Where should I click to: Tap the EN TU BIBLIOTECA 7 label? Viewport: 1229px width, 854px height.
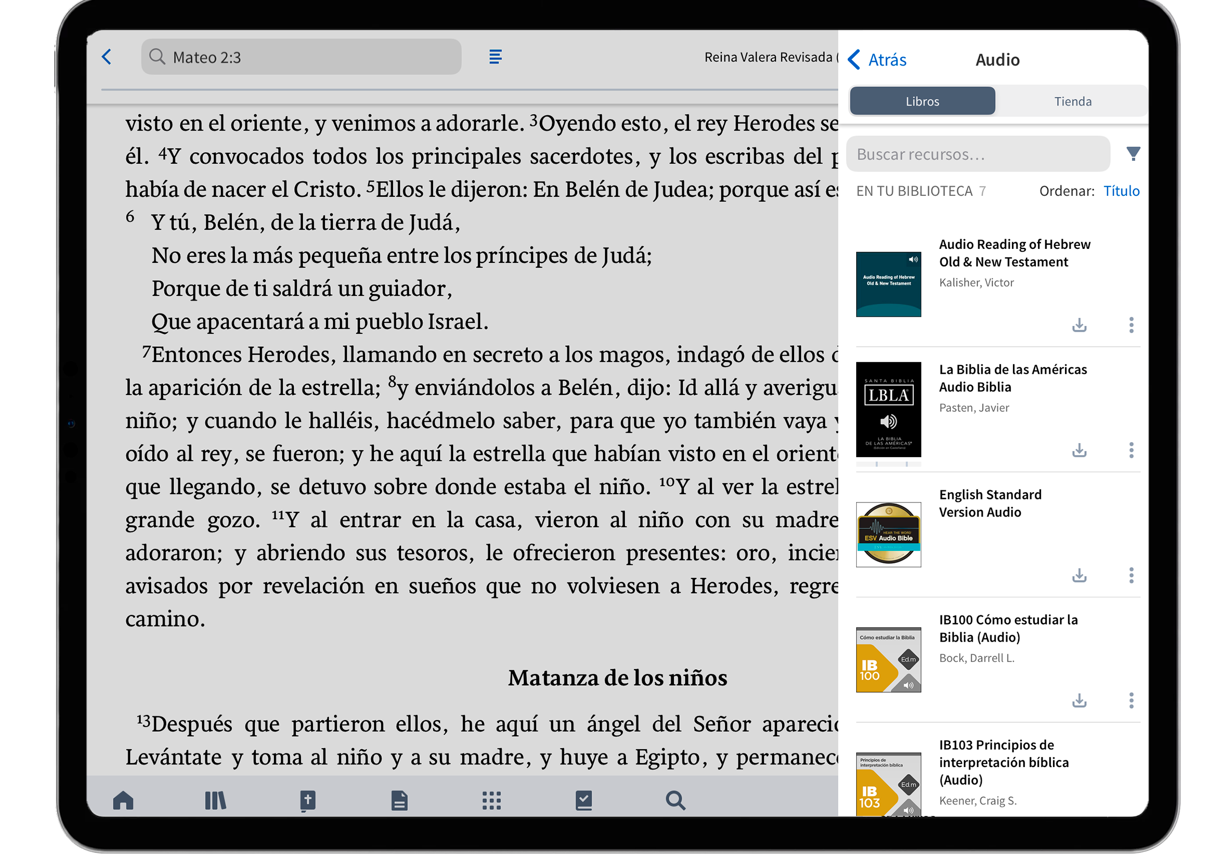pos(920,191)
